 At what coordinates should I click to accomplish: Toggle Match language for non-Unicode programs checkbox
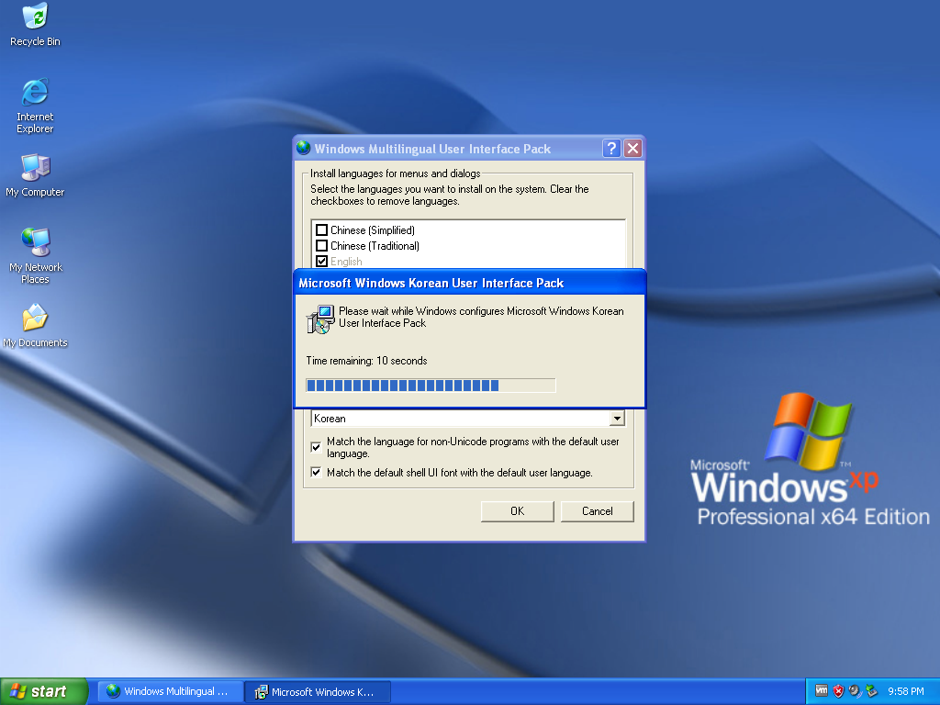(316, 447)
